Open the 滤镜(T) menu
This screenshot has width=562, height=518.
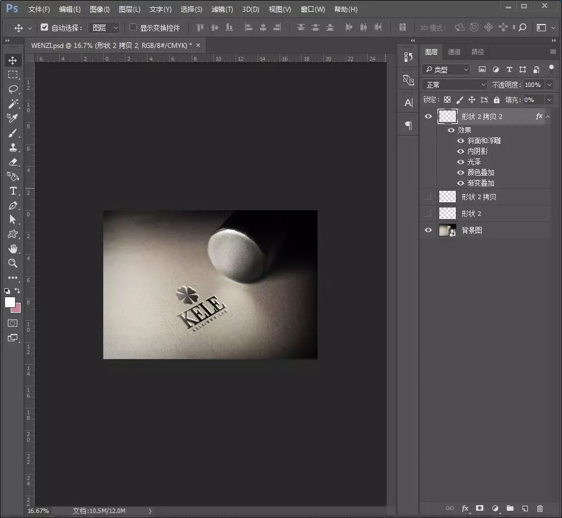click(x=222, y=9)
